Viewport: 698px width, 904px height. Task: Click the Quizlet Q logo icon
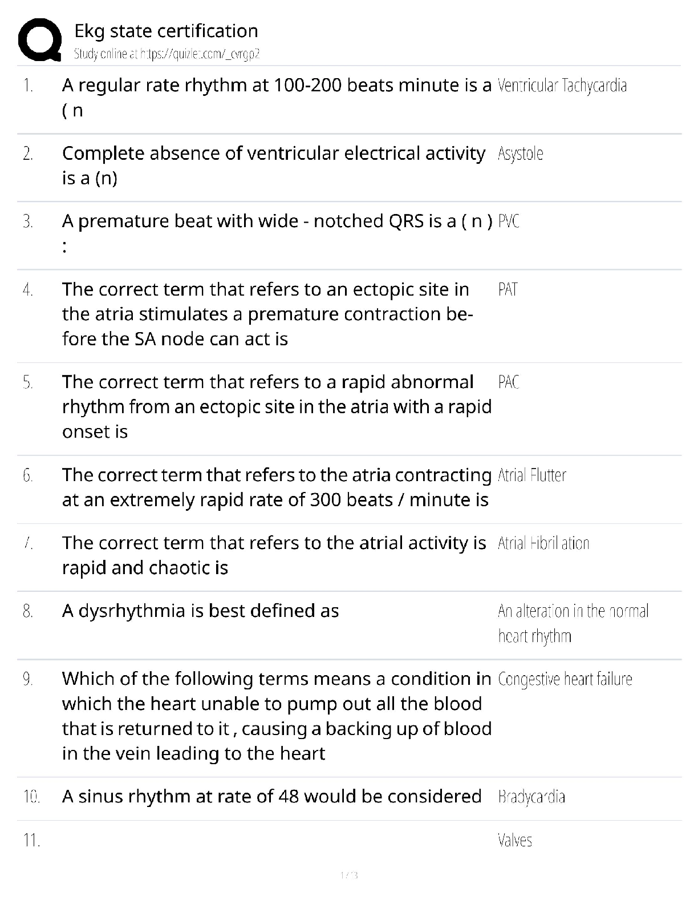(40, 40)
